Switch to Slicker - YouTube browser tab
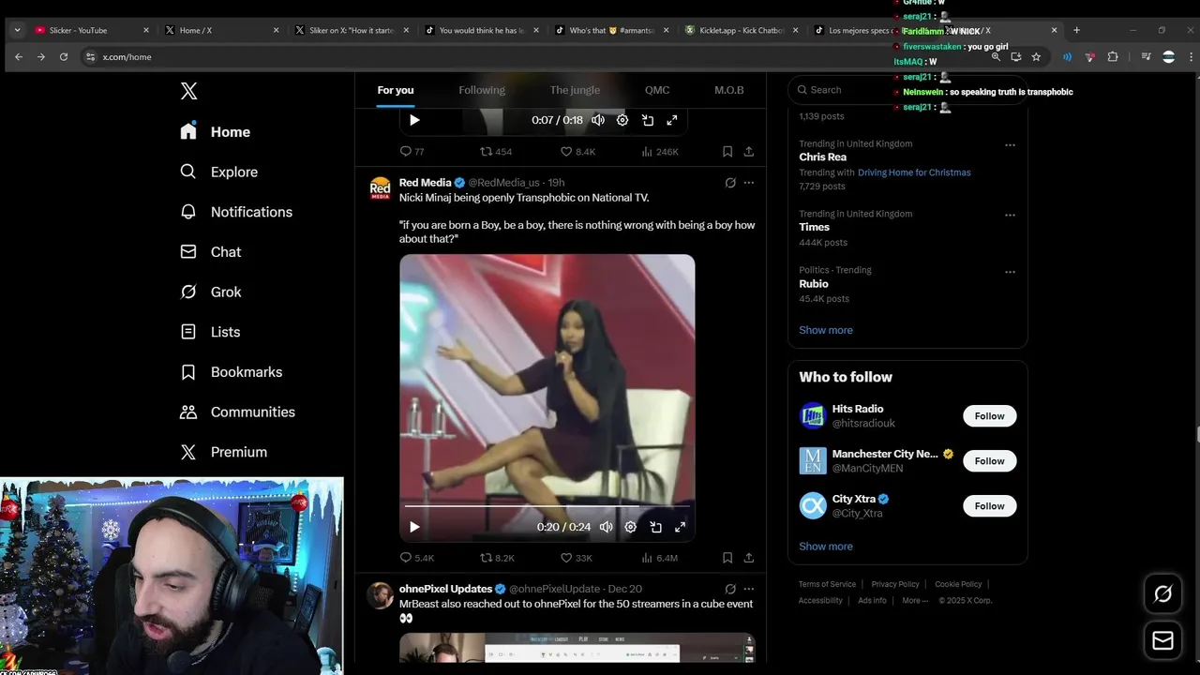The width and height of the screenshot is (1200, 675). point(92,30)
